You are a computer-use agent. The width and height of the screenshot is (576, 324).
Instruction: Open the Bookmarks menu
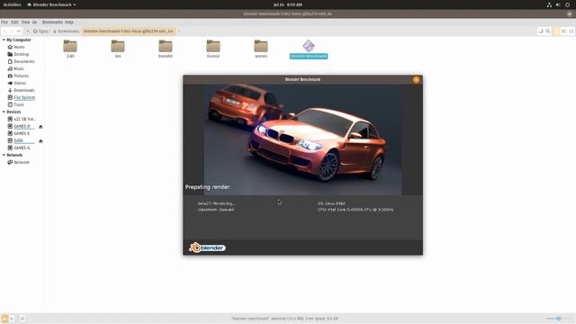[x=52, y=22]
